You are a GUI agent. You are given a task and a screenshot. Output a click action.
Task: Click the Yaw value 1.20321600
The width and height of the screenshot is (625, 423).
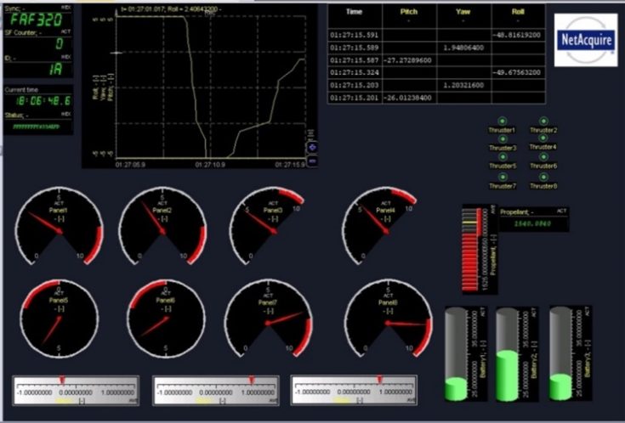[463, 85]
